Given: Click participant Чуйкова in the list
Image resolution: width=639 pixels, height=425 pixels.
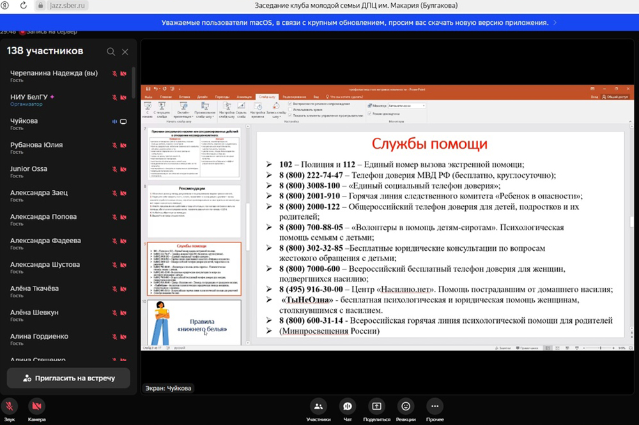Looking at the screenshot, I should [24, 121].
